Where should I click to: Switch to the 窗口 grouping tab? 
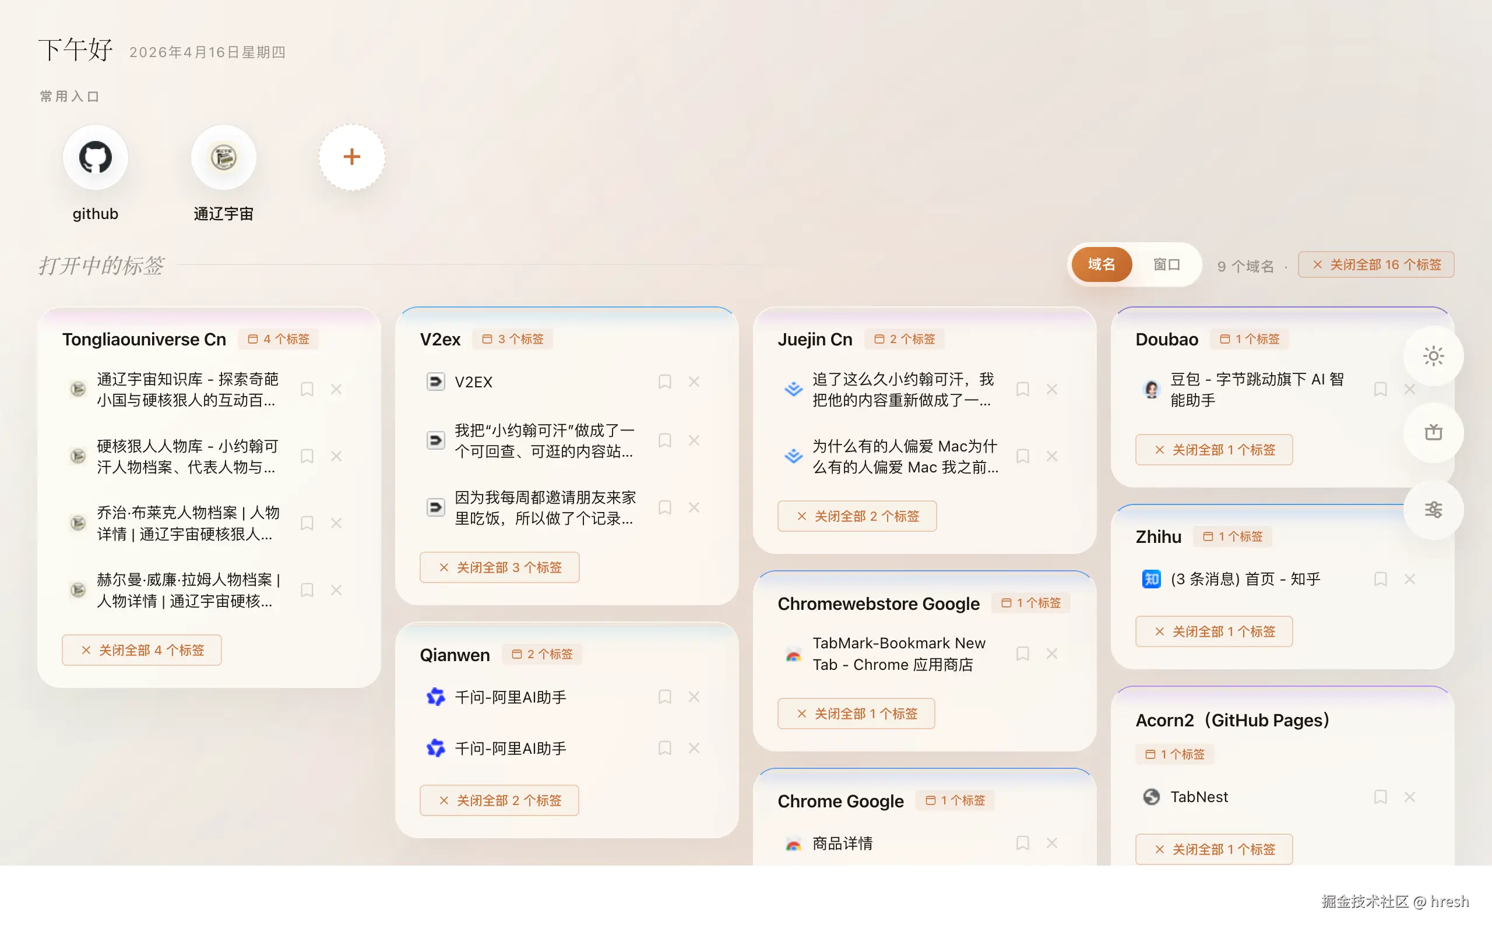[x=1167, y=264]
